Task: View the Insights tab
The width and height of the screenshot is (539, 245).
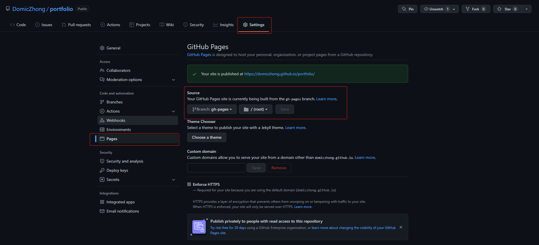Action: point(223,25)
